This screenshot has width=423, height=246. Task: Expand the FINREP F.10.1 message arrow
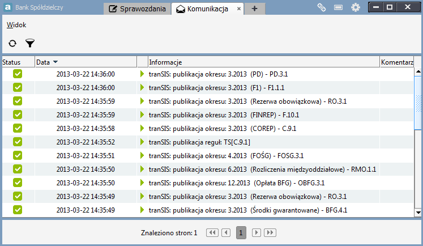tap(142, 114)
